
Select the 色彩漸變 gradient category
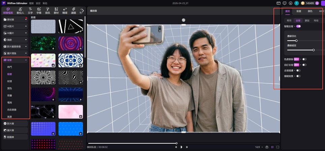pyautogui.click(x=12, y=109)
